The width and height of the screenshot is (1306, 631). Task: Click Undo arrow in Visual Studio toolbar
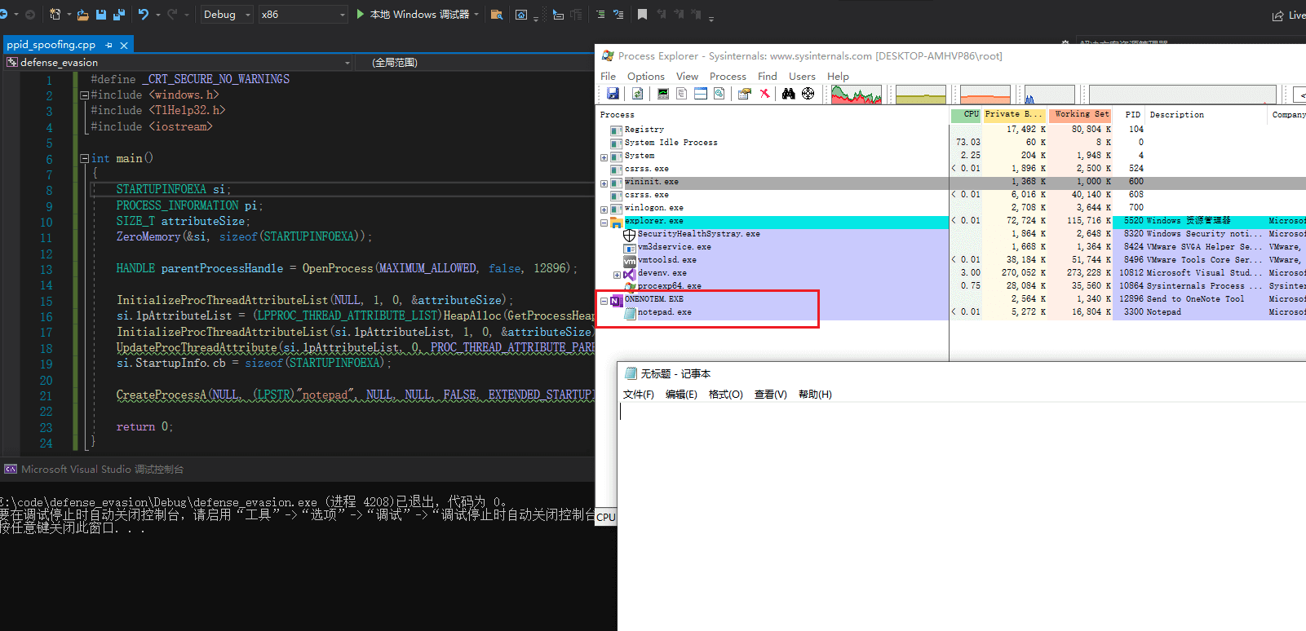[x=144, y=15]
